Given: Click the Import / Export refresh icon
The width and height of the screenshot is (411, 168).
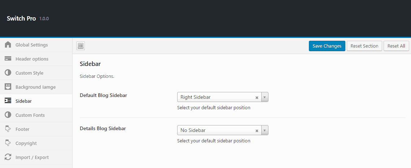Looking at the screenshot, I should (8, 157).
